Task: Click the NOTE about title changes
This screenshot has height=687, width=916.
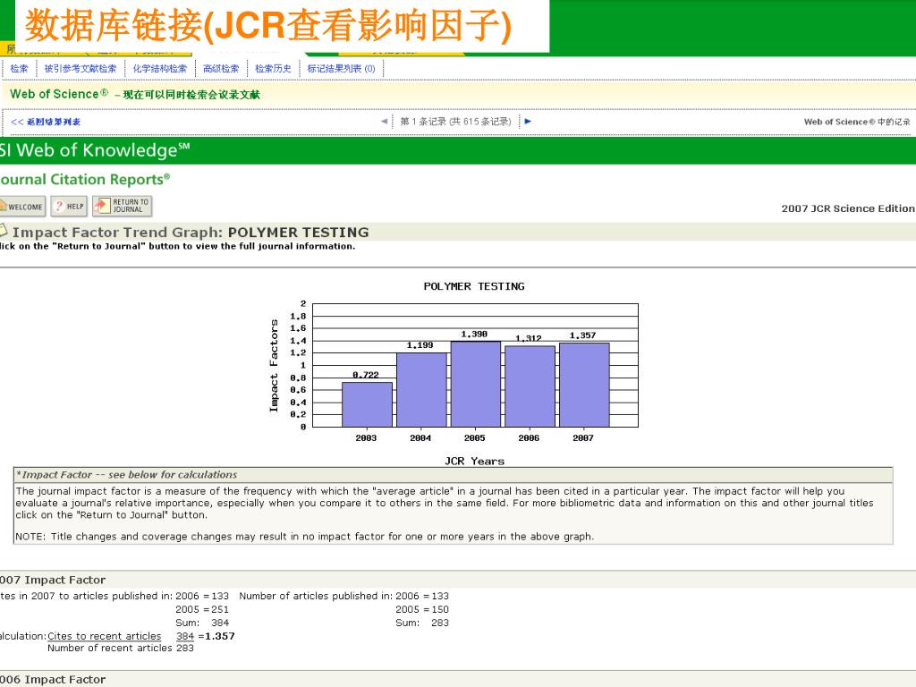Action: [304, 537]
